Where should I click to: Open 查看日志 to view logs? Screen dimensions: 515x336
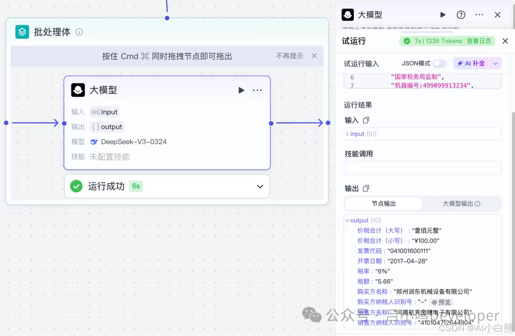point(479,41)
